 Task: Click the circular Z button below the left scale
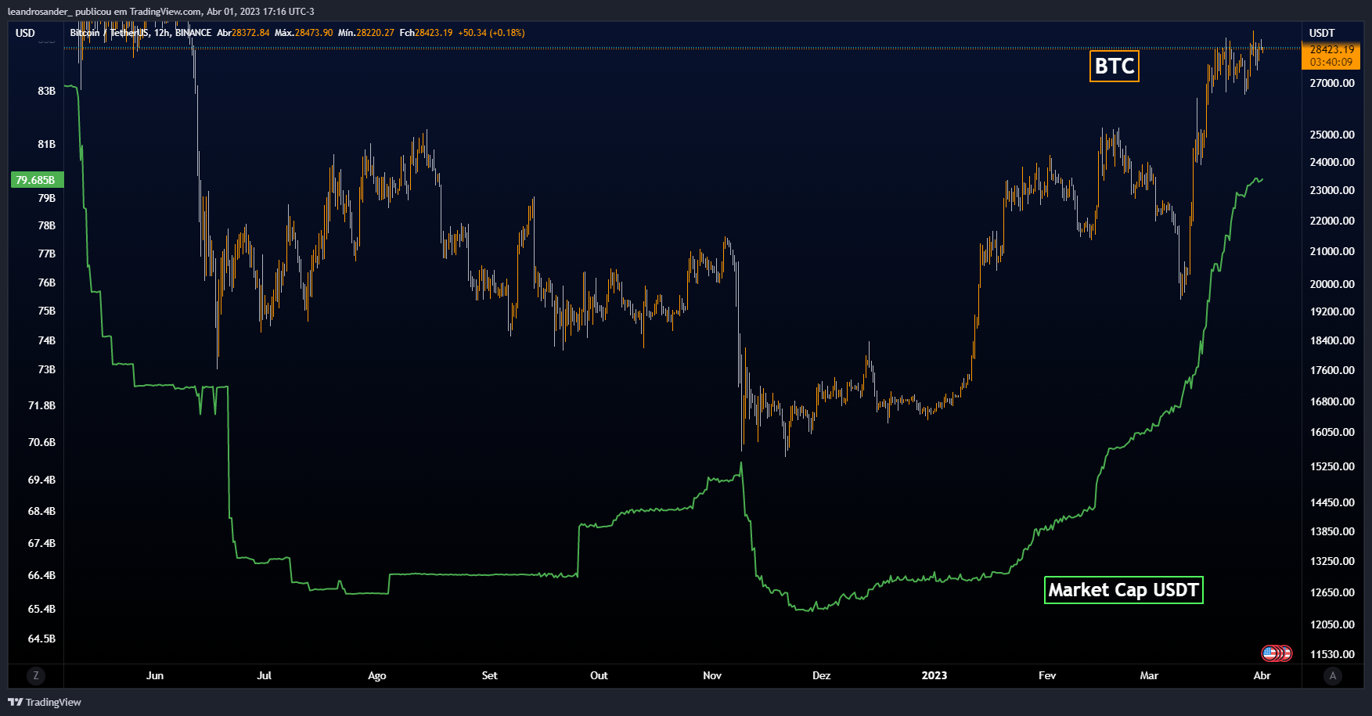[36, 675]
